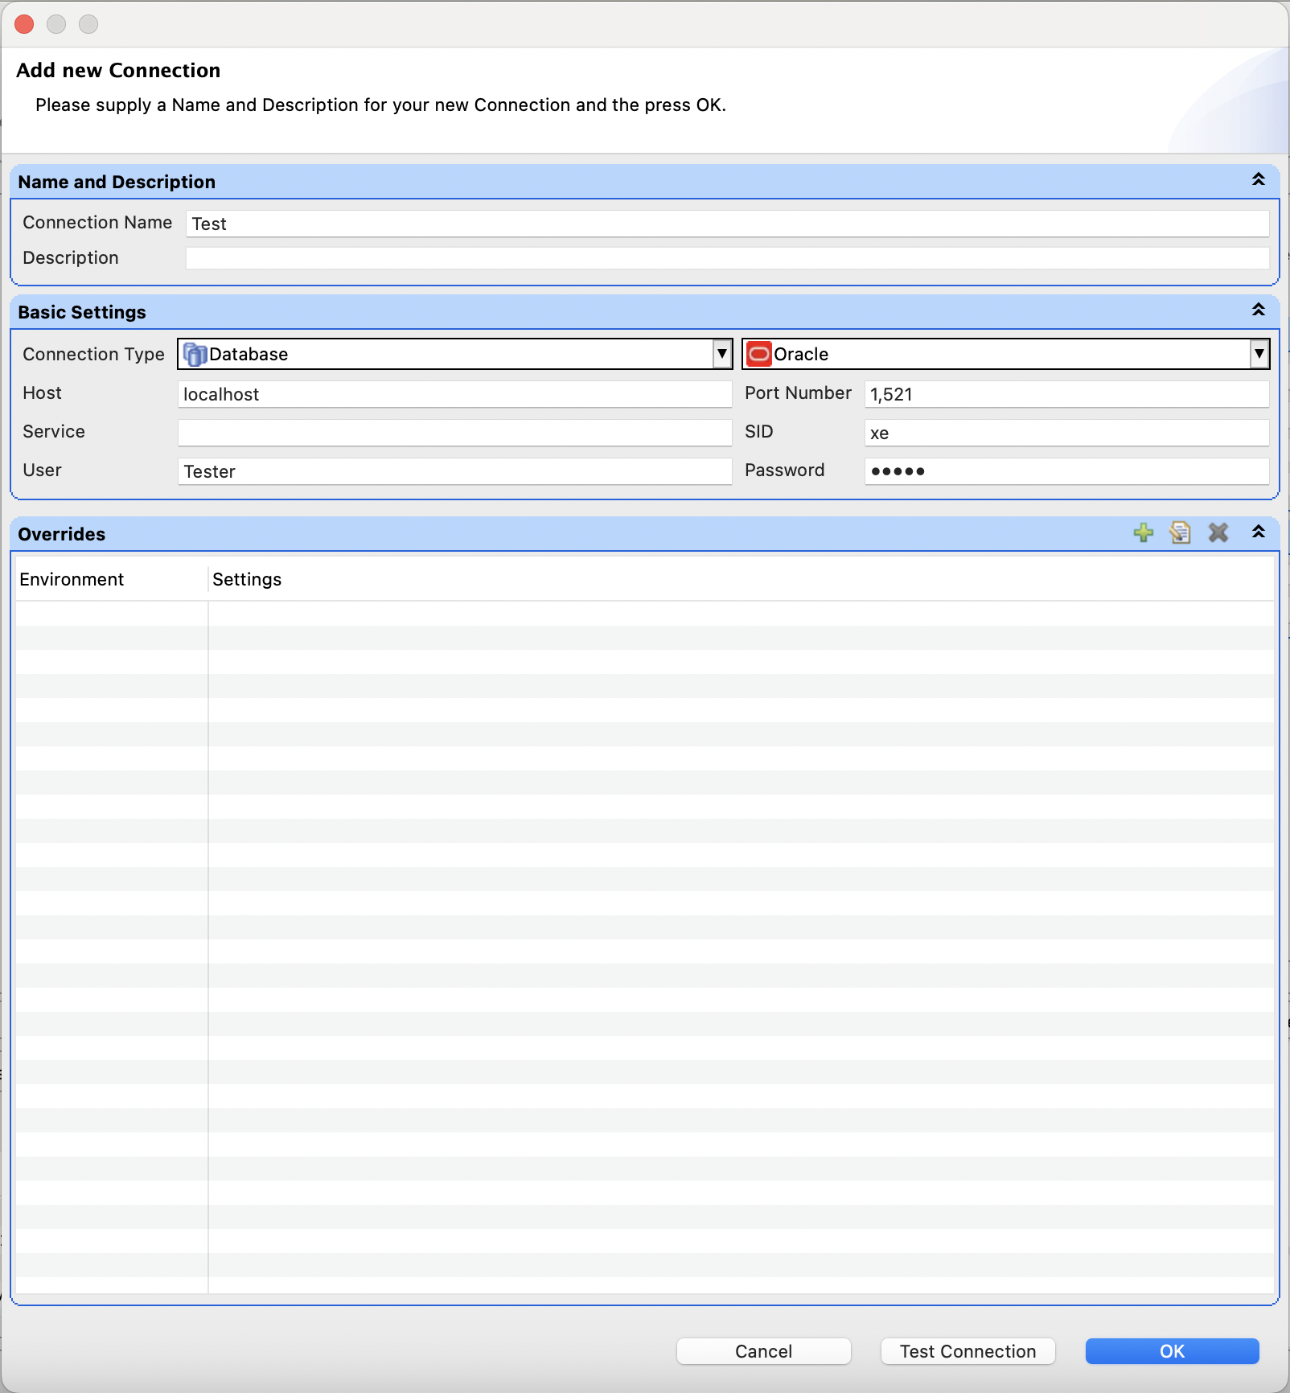The width and height of the screenshot is (1290, 1393).
Task: Click the Settings column header
Action: [247, 579]
